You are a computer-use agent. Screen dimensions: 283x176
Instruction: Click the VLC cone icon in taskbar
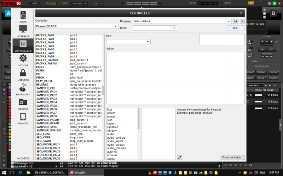[150, 173]
